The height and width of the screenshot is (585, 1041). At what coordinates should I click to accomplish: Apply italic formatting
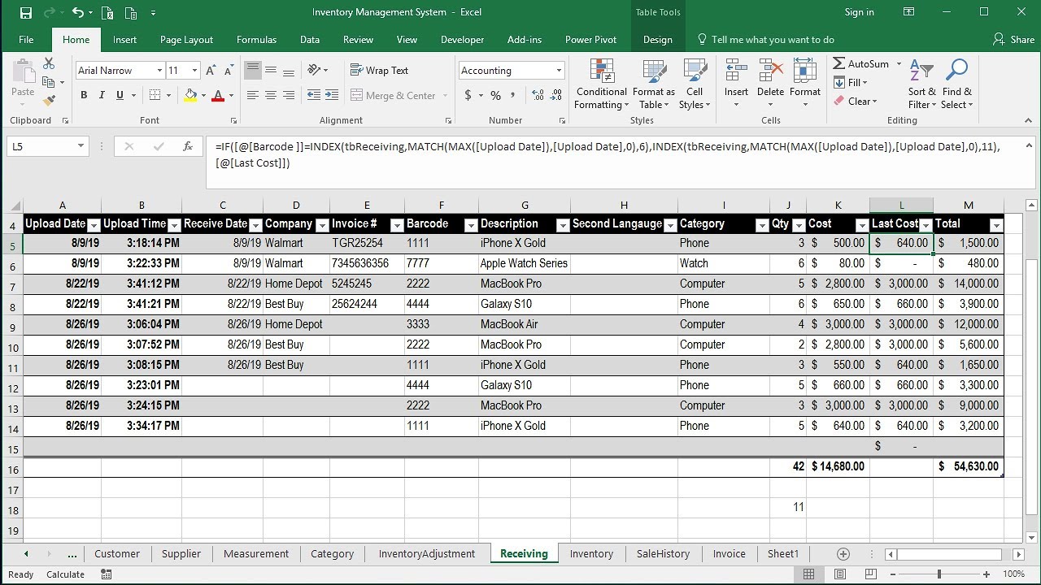coord(102,95)
